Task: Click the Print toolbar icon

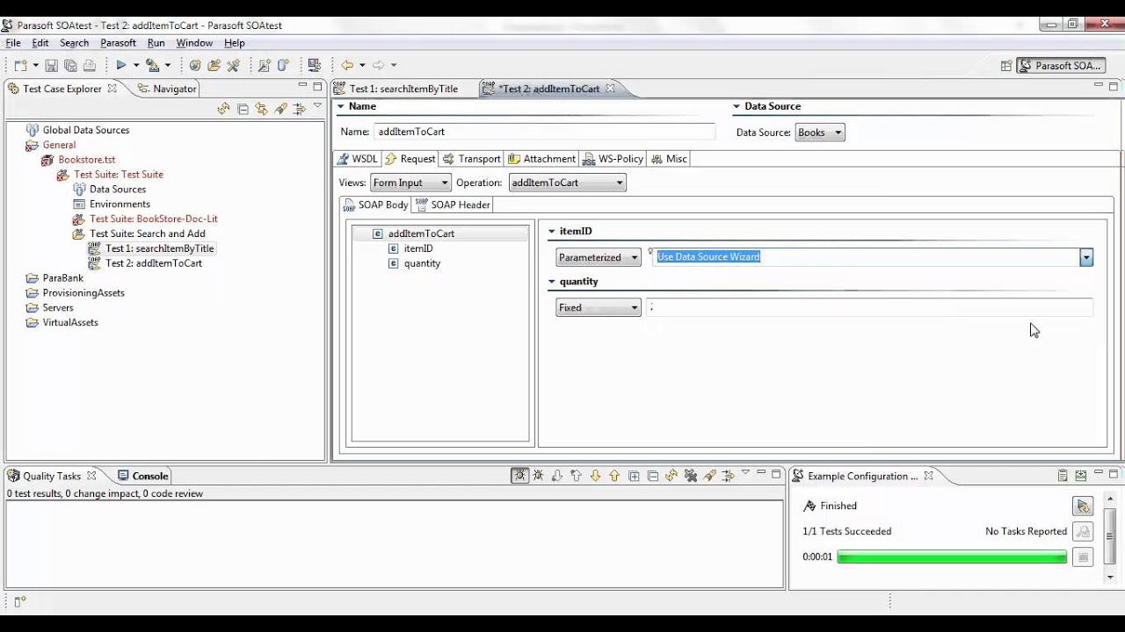Action: [x=89, y=65]
